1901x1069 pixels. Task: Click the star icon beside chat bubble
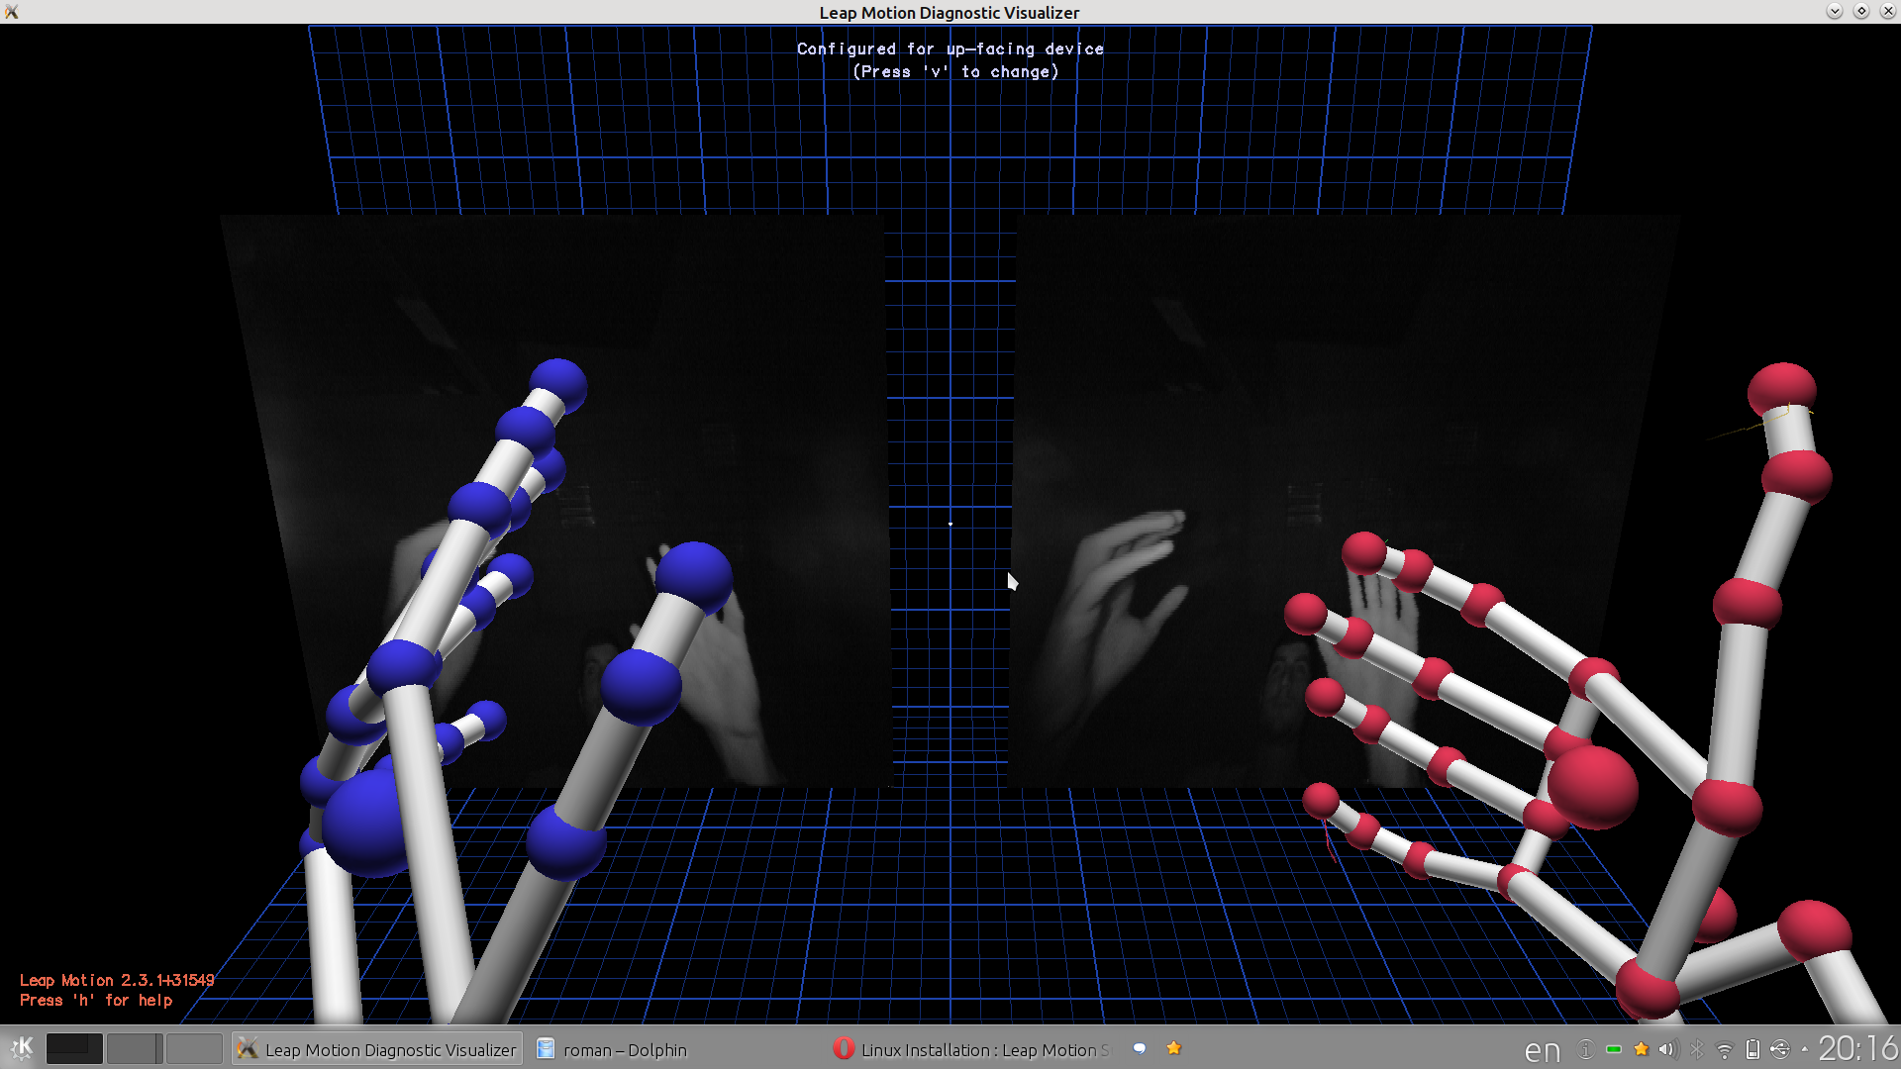1174,1048
